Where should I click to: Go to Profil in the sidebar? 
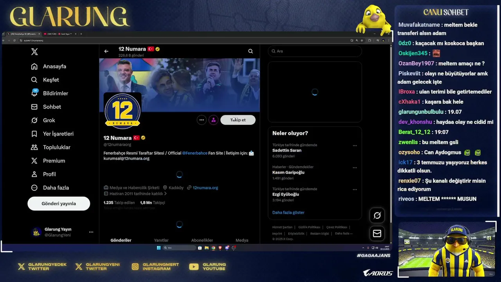43,174
